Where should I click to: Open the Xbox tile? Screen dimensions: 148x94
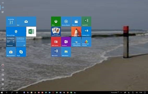tap(56, 21)
